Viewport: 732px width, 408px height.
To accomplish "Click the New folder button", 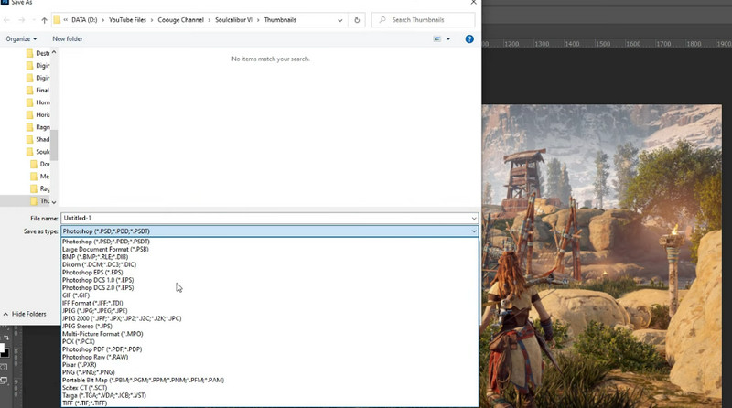I will click(x=67, y=39).
